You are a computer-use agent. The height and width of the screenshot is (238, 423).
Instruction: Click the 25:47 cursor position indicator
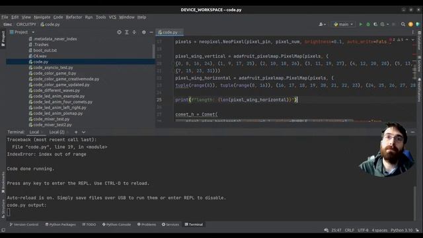(336, 230)
